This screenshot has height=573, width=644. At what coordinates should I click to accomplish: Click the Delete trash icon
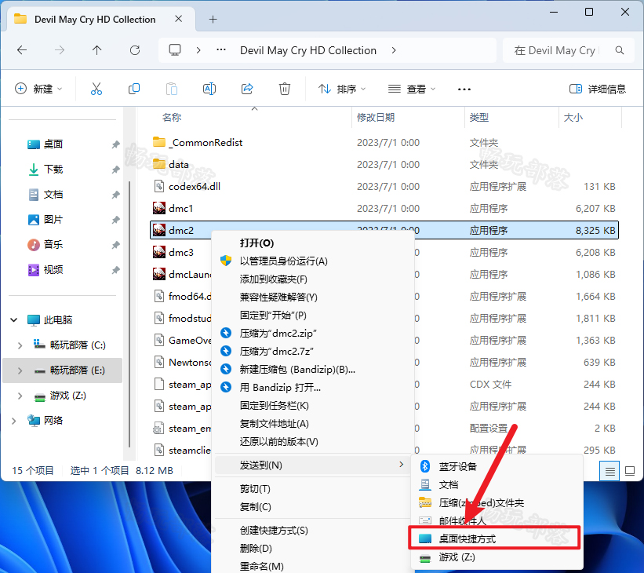285,89
